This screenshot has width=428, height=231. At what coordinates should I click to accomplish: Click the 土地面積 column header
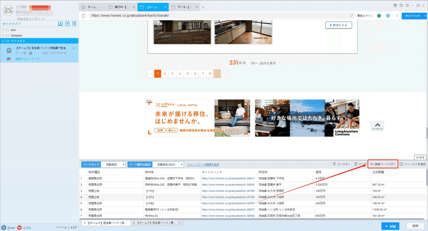point(399,172)
